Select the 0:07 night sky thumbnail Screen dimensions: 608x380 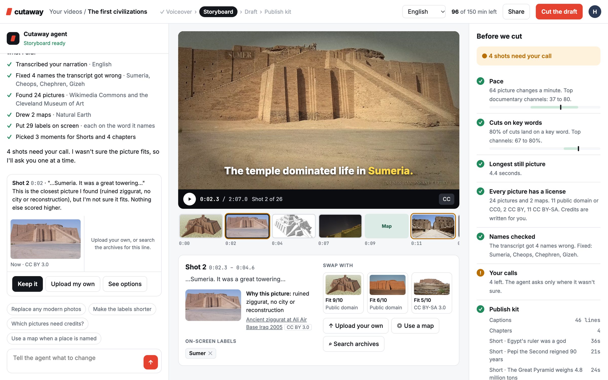click(340, 226)
